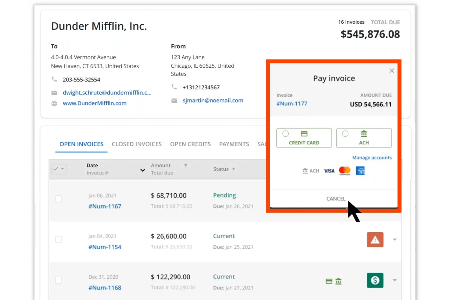
Task: Click the amount due USD 54,566.11
Action: (371, 105)
